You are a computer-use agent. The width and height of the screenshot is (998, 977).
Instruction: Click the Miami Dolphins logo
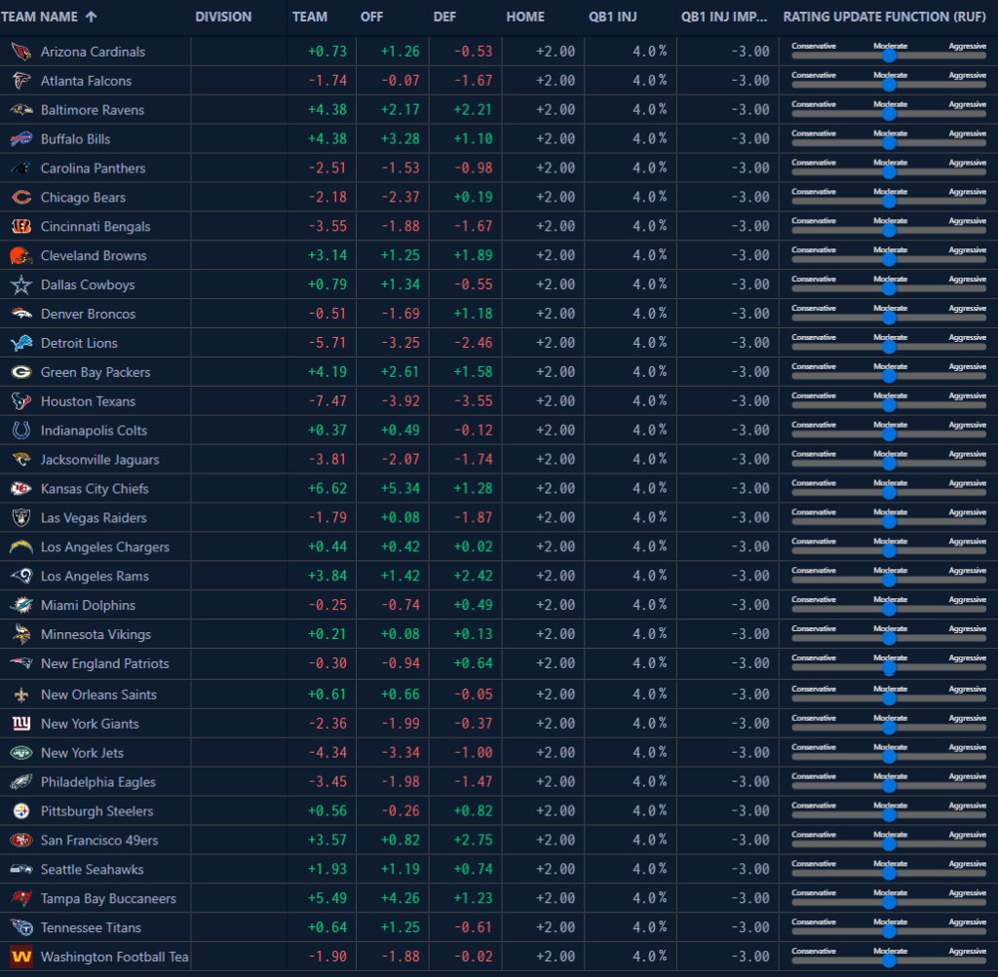[21, 606]
